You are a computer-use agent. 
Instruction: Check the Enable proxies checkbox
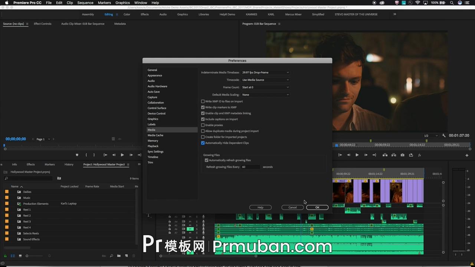pos(203,125)
